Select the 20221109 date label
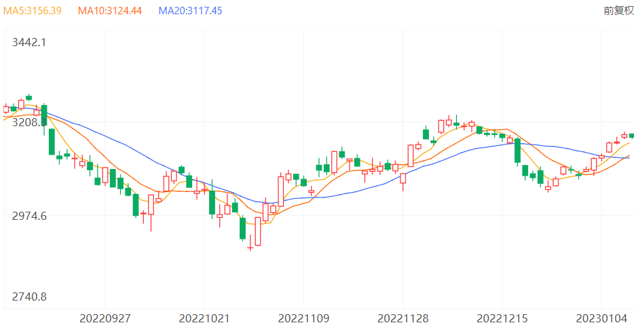Viewport: 636px width, 323px height. pyautogui.click(x=304, y=318)
